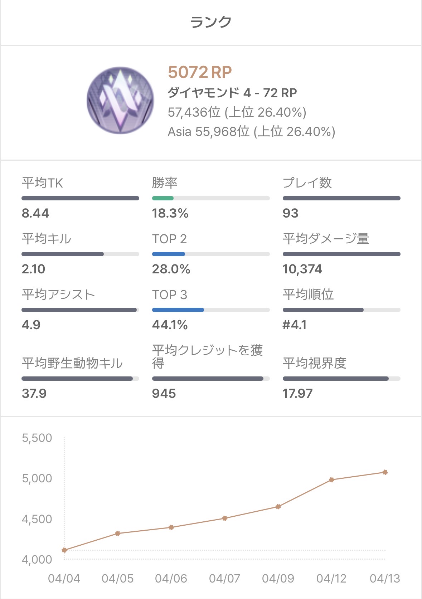Click the 04/04 data point on chart
The image size is (422, 599).
pos(64,550)
